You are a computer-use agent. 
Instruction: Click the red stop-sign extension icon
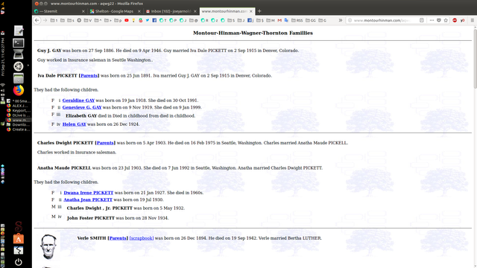point(455,20)
